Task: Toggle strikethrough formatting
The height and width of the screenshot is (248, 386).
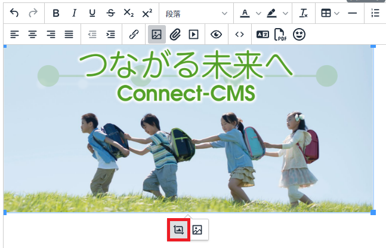Action: coord(110,13)
